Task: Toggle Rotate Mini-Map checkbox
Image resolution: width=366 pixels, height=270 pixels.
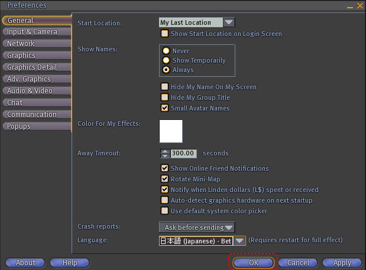Action: [x=164, y=179]
